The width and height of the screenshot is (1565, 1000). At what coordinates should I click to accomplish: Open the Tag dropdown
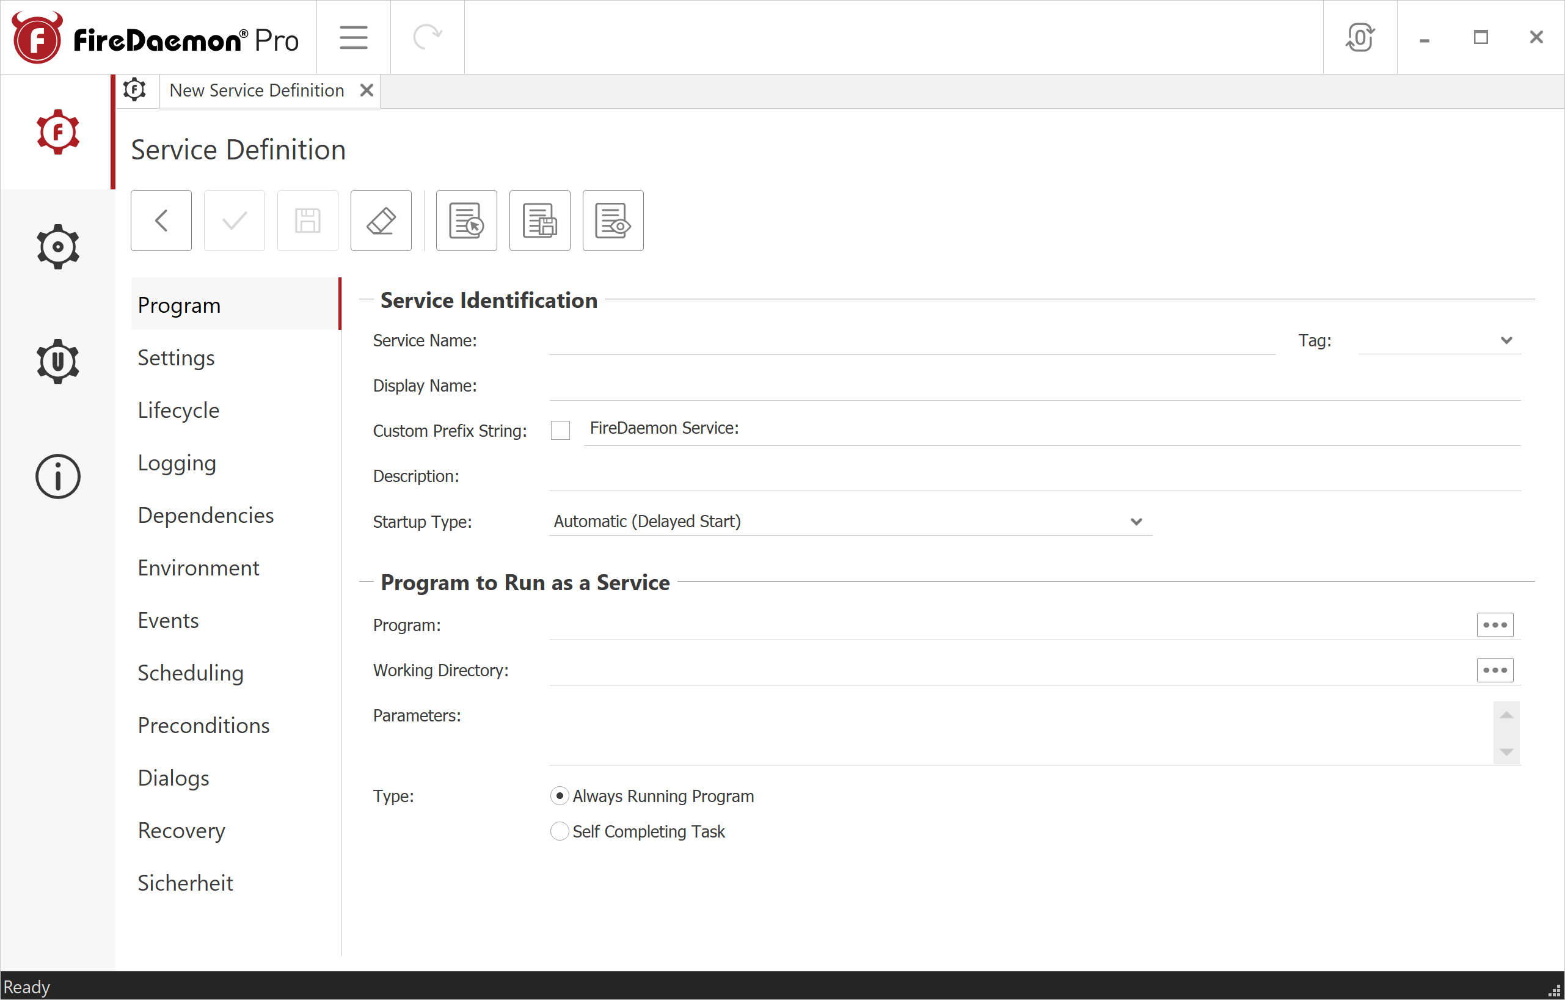[x=1507, y=340]
